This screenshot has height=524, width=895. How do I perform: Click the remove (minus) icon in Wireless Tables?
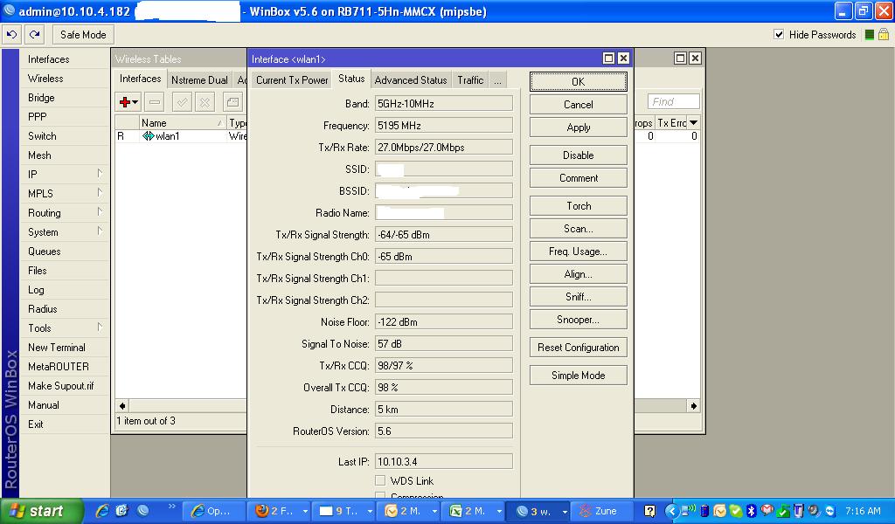(x=154, y=102)
